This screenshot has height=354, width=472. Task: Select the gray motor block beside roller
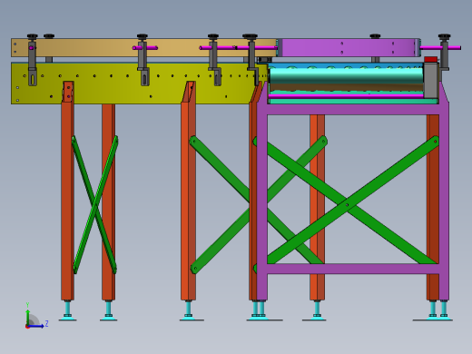coord(431,80)
